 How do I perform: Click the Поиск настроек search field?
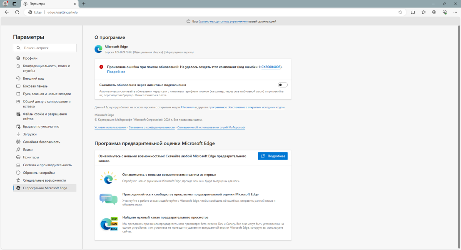pos(45,48)
